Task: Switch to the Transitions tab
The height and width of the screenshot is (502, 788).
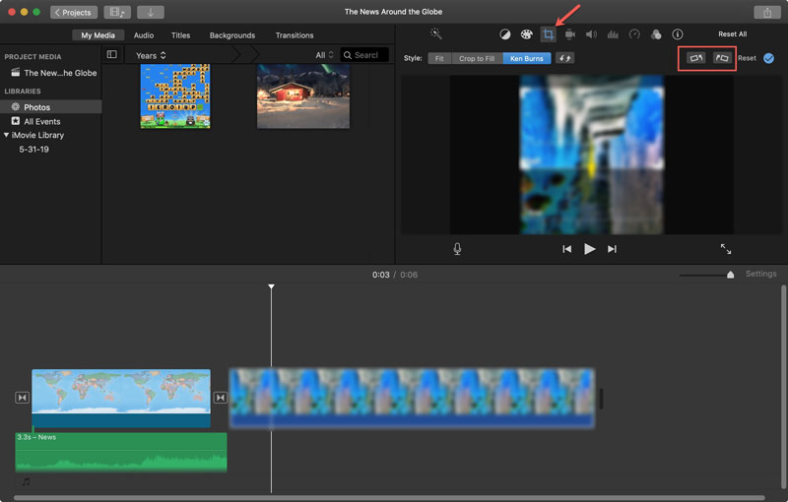Action: (x=295, y=35)
